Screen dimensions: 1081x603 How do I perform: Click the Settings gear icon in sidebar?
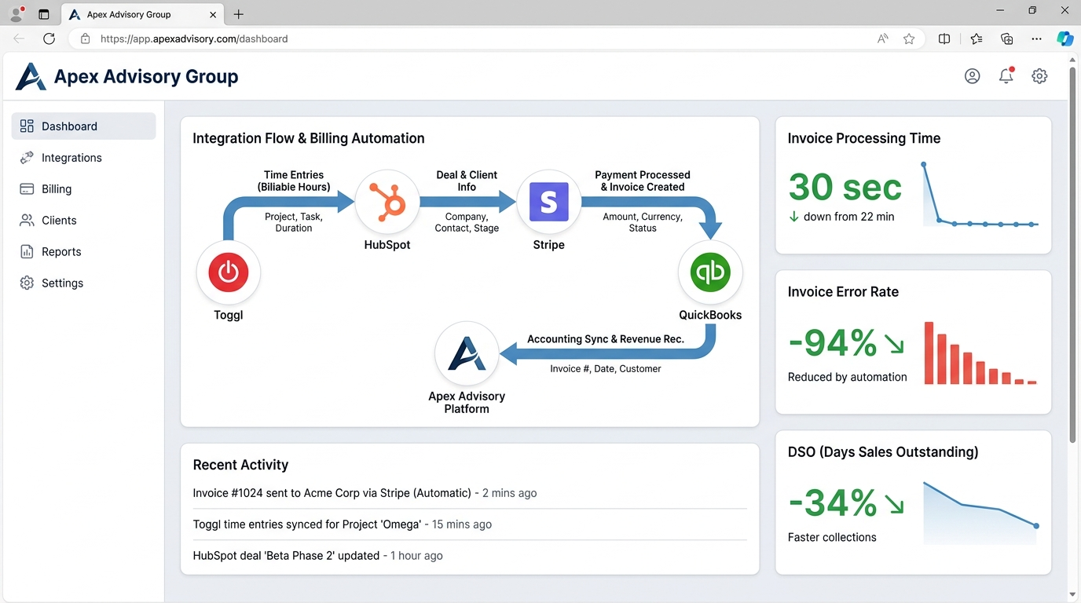pyautogui.click(x=27, y=283)
